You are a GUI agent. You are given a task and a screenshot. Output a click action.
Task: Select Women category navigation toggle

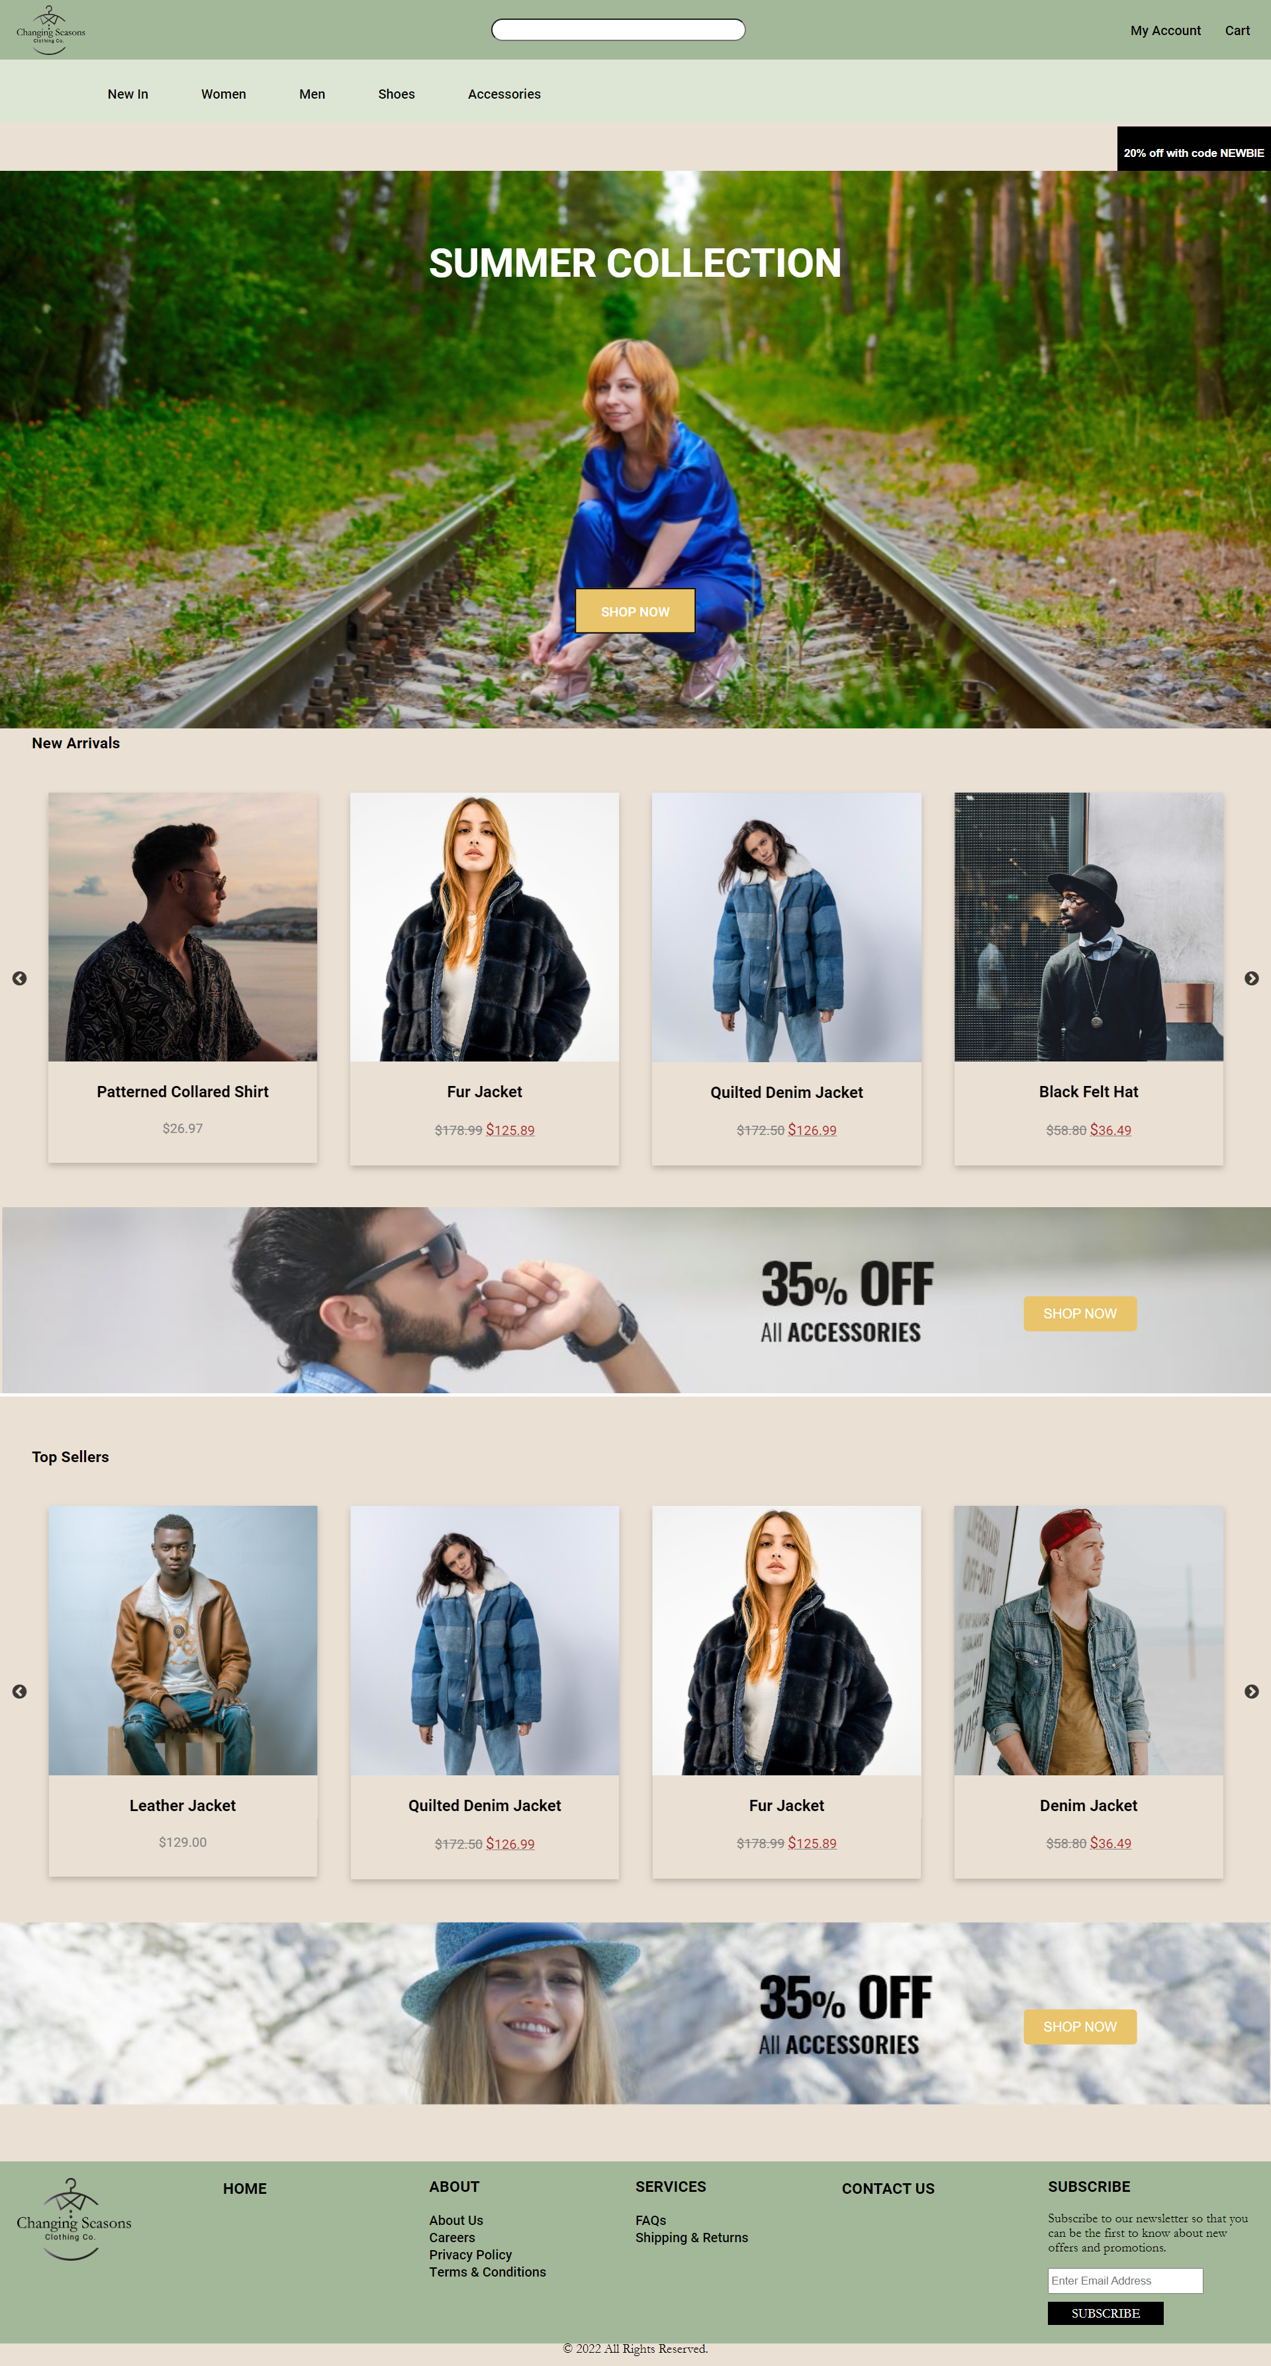[x=222, y=94]
